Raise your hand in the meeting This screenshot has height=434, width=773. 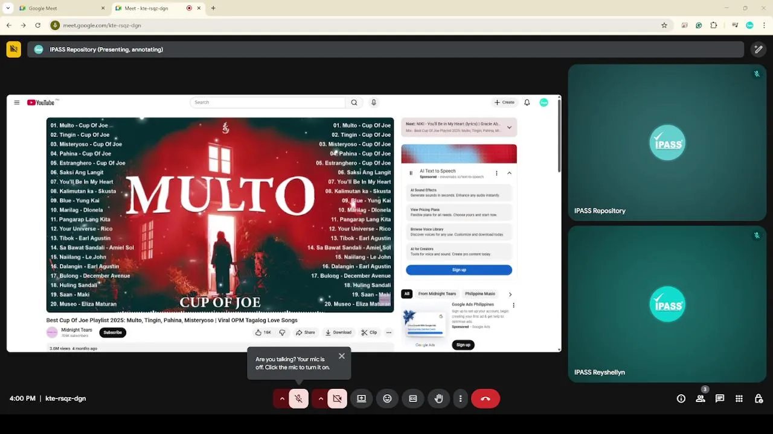click(439, 398)
